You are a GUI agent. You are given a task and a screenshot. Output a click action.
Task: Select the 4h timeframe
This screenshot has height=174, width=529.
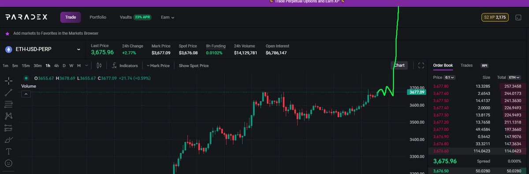pyautogui.click(x=56, y=65)
